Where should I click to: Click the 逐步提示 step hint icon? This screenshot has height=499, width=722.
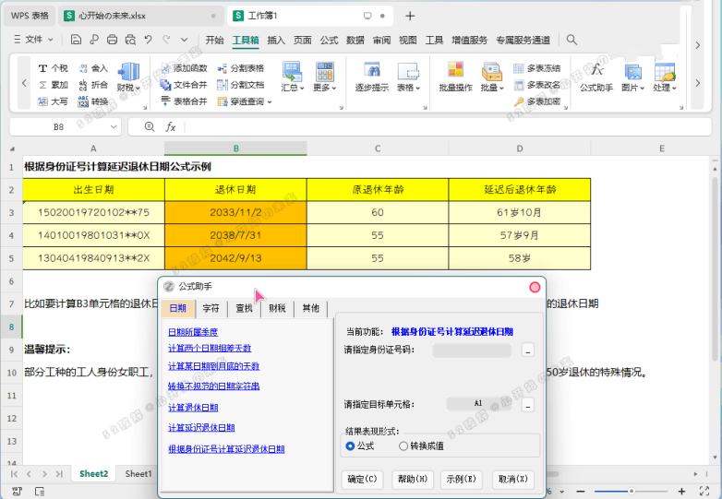point(371,77)
